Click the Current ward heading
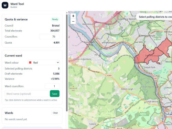This screenshot has width=172, height=129. pos(13,56)
